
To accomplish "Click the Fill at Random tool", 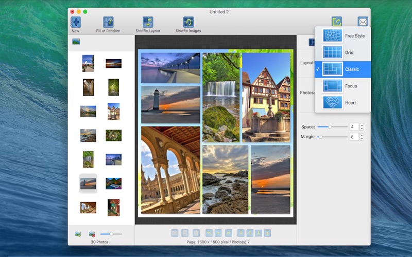I will 108,22.
